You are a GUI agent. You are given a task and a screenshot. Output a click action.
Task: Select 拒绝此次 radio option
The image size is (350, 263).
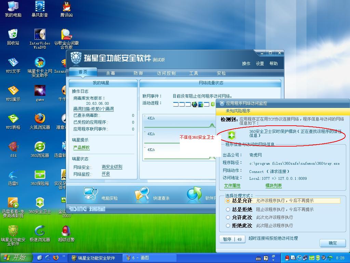[228, 226]
